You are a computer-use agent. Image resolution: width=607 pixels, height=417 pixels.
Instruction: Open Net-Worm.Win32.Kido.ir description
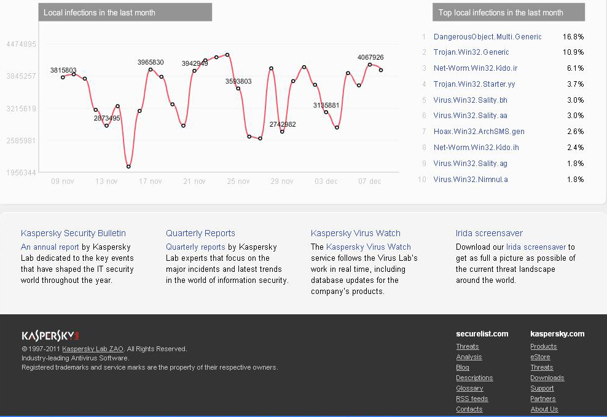(476, 68)
